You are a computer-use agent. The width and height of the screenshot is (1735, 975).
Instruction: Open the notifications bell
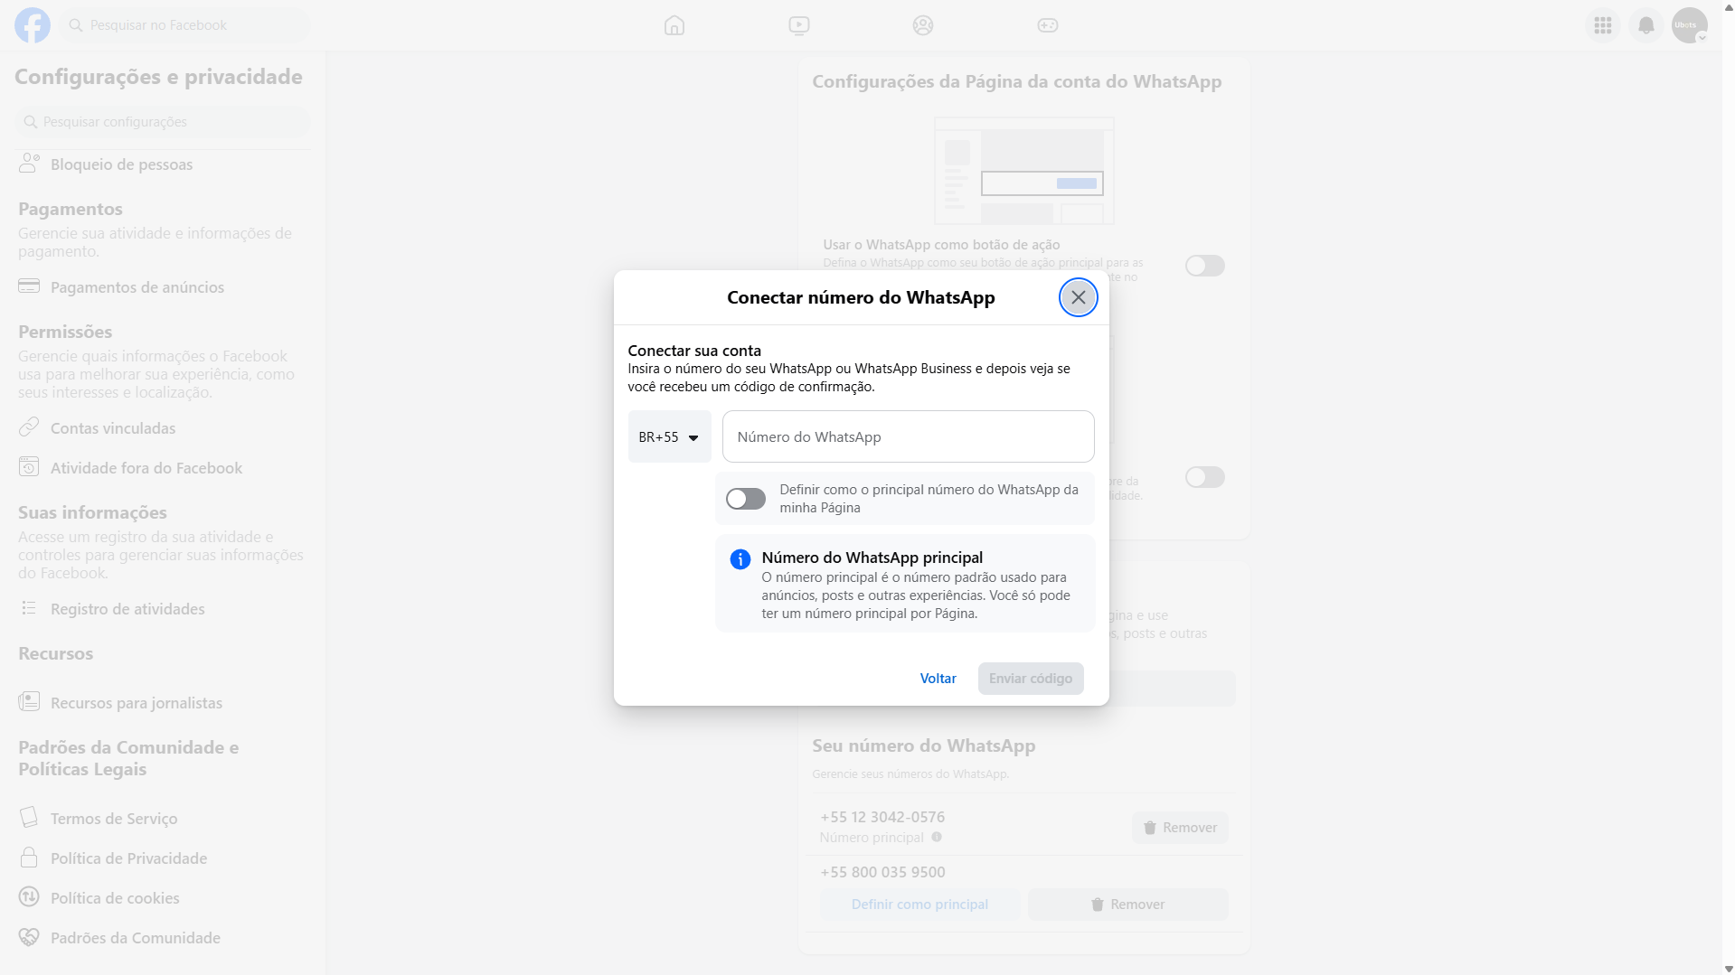point(1646,25)
